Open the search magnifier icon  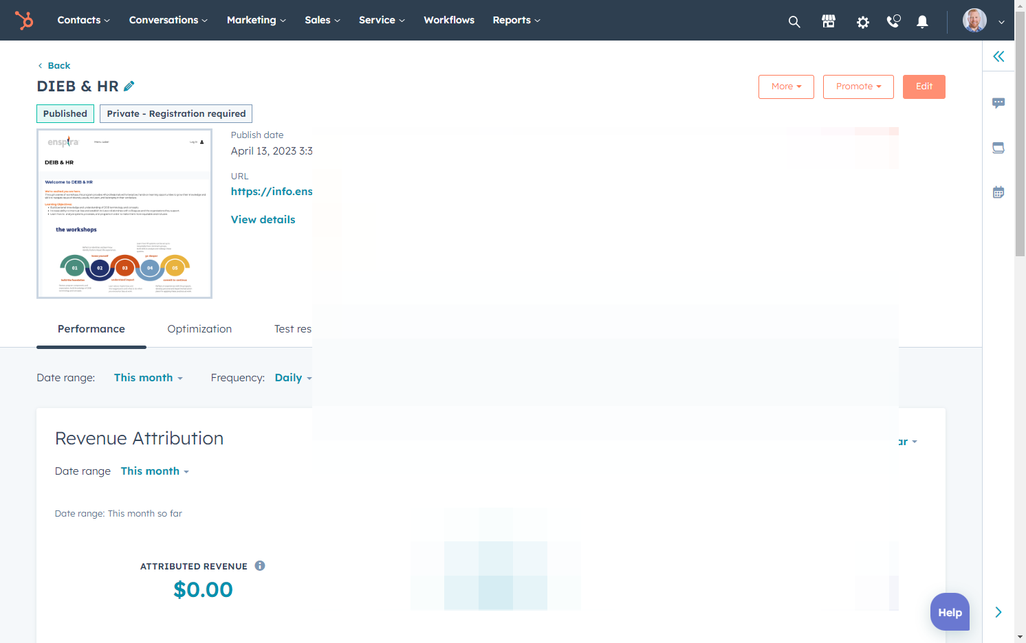coord(794,22)
